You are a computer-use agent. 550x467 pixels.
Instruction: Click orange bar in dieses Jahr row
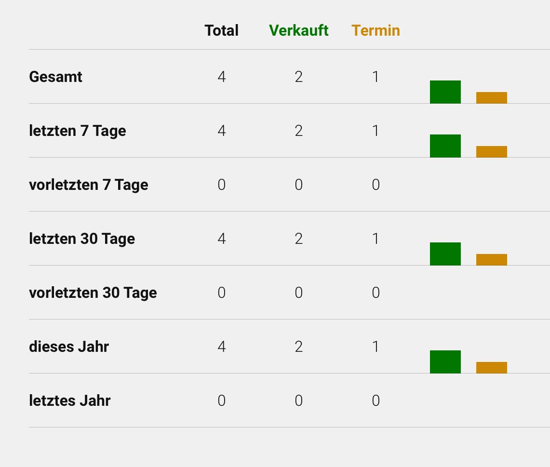[491, 368]
